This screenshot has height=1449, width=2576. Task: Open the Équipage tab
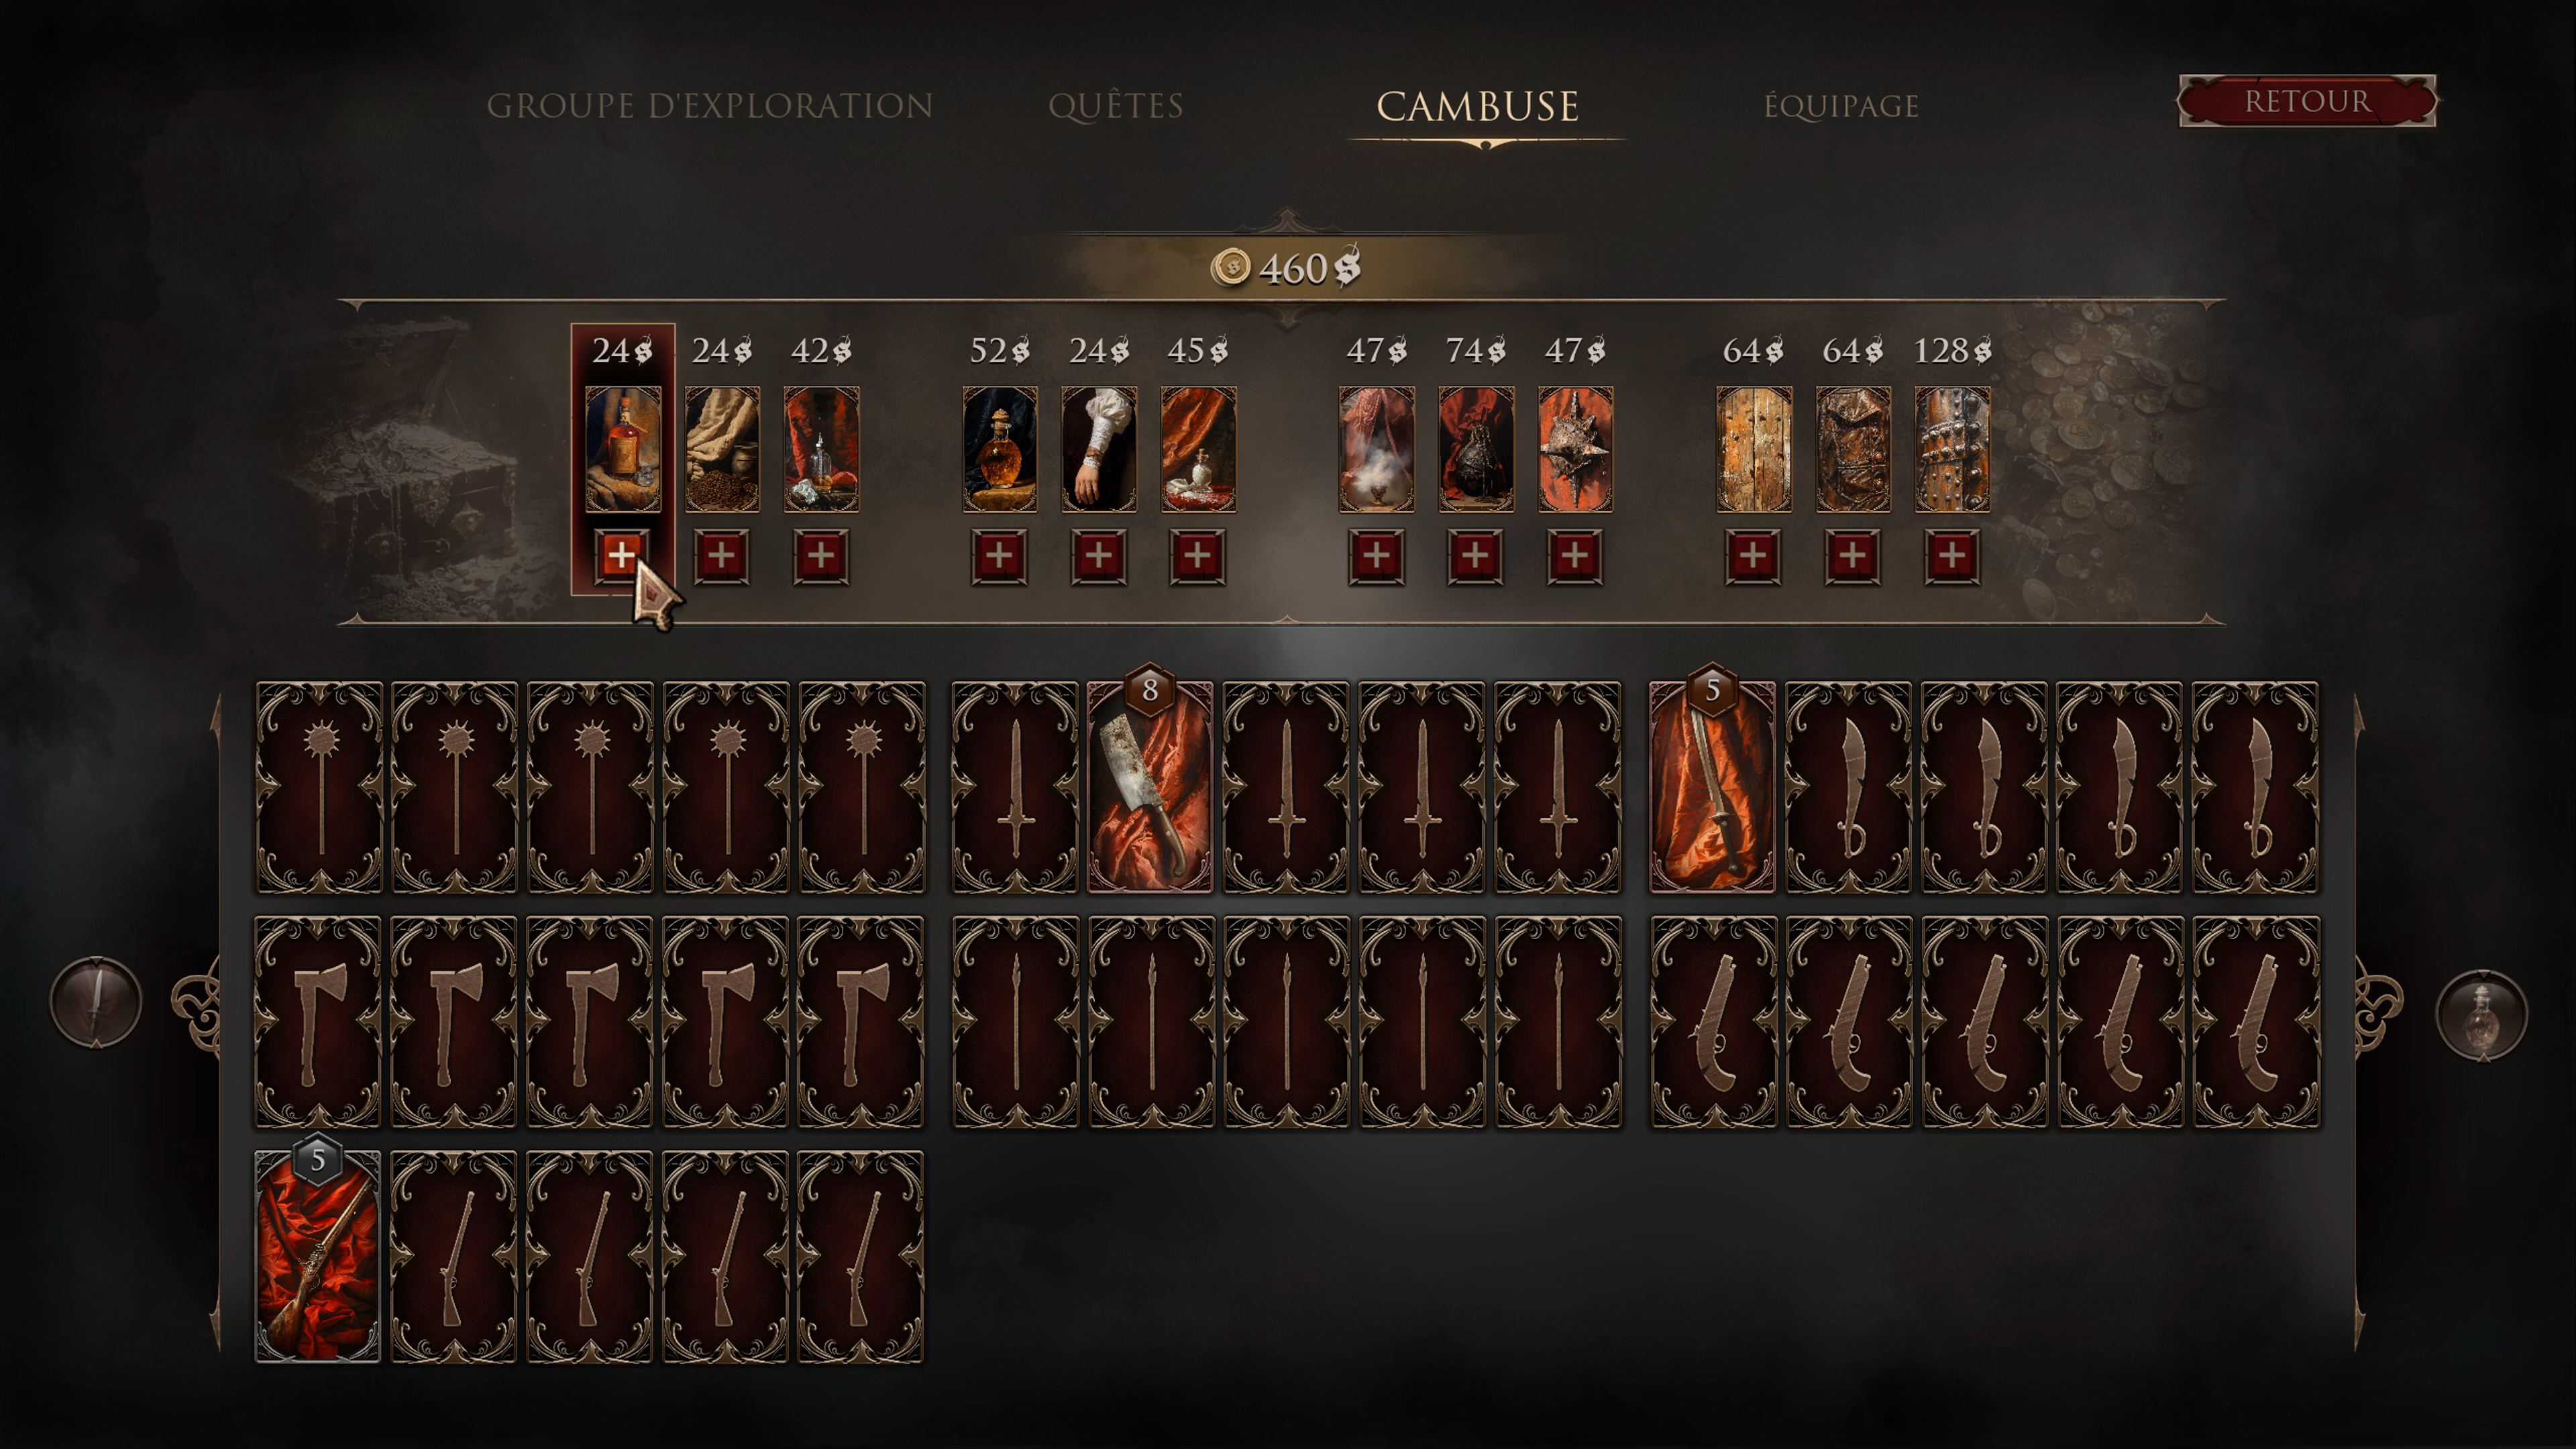click(1841, 106)
